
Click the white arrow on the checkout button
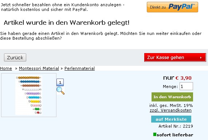201,57
